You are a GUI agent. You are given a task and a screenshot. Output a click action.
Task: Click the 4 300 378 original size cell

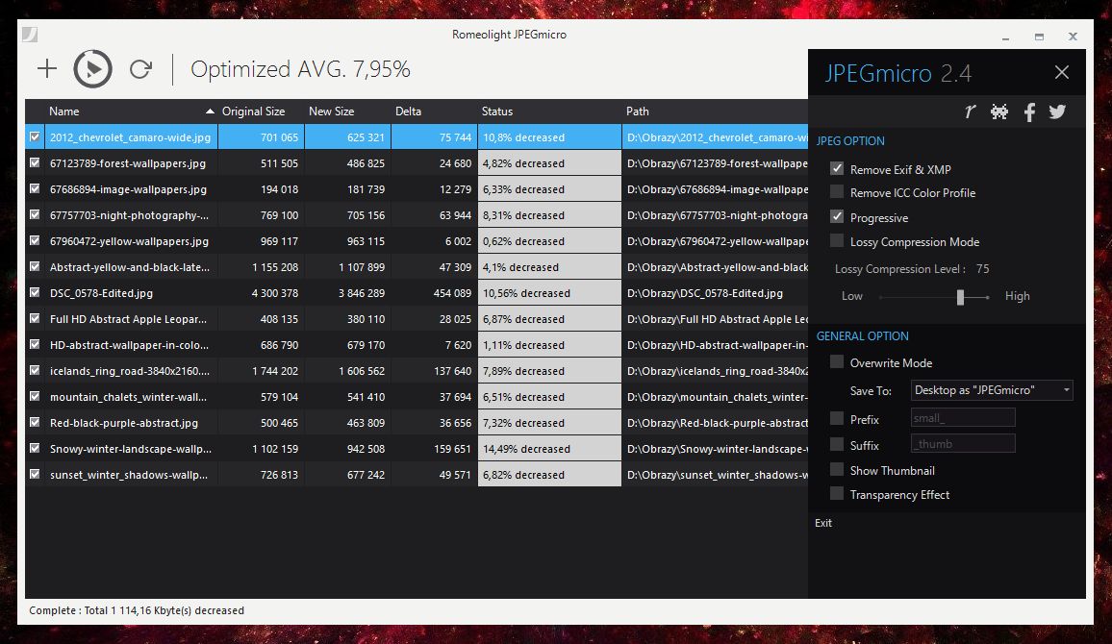pos(261,292)
